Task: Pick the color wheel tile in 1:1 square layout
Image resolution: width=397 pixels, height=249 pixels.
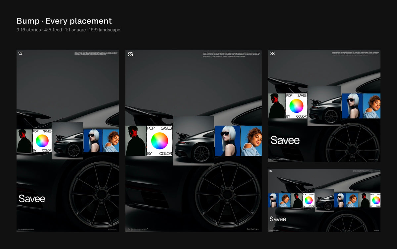Action: 296,106
